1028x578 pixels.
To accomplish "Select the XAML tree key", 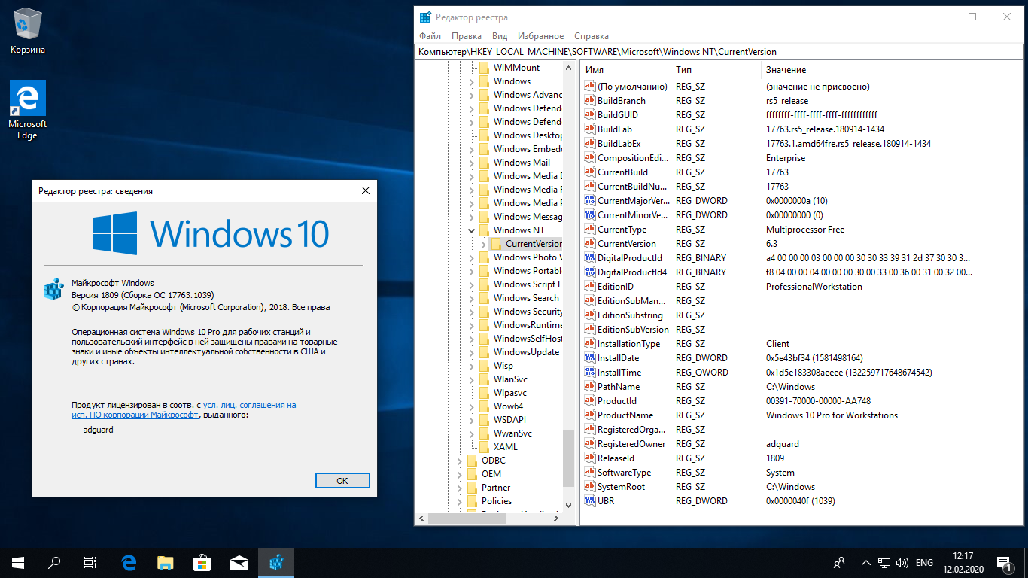I will [x=505, y=447].
